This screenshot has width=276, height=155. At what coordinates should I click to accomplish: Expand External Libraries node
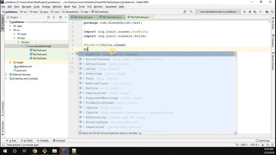click(6, 74)
